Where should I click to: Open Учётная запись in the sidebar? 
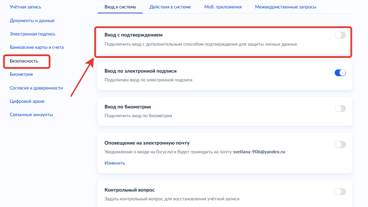pyautogui.click(x=28, y=7)
